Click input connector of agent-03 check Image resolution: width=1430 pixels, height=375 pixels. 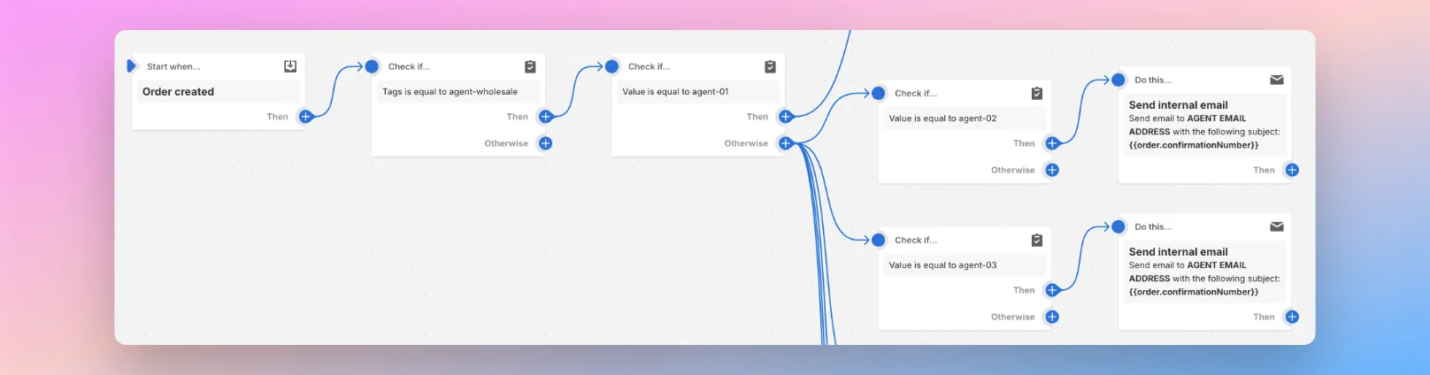click(878, 240)
